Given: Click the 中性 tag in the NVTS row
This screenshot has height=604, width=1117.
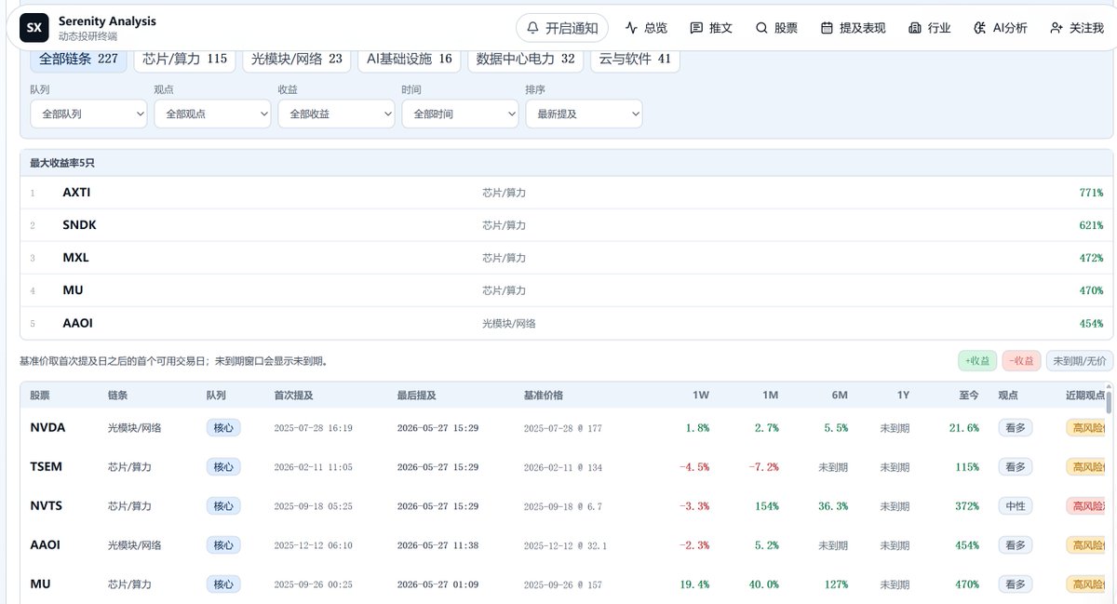Looking at the screenshot, I should tap(1016, 506).
